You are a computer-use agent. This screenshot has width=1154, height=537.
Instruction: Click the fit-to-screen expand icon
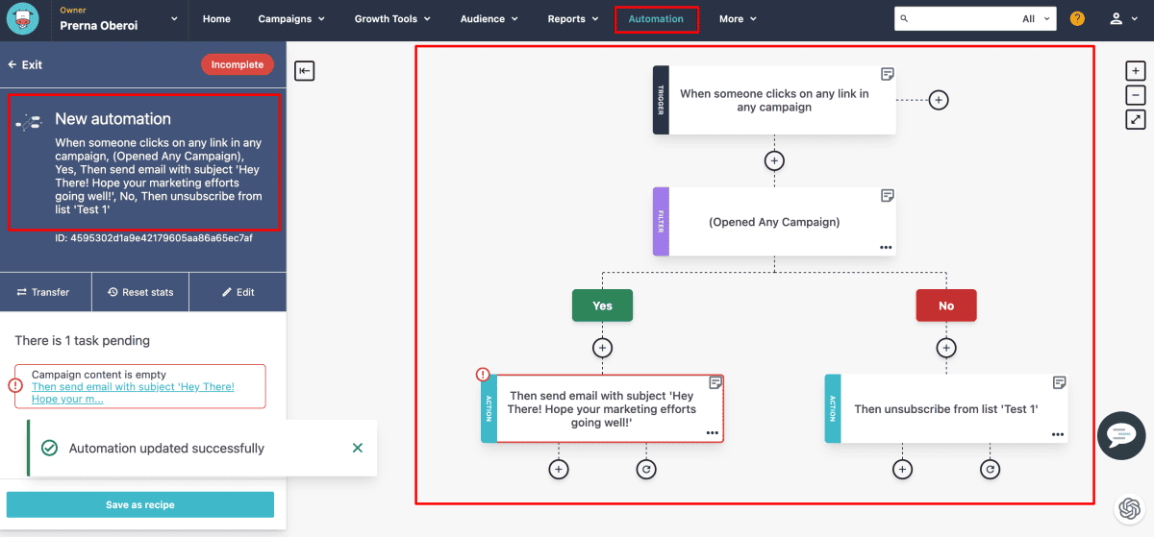[x=1136, y=119]
